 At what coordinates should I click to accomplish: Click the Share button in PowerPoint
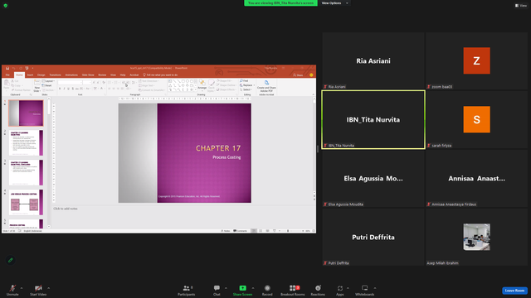(x=298, y=75)
